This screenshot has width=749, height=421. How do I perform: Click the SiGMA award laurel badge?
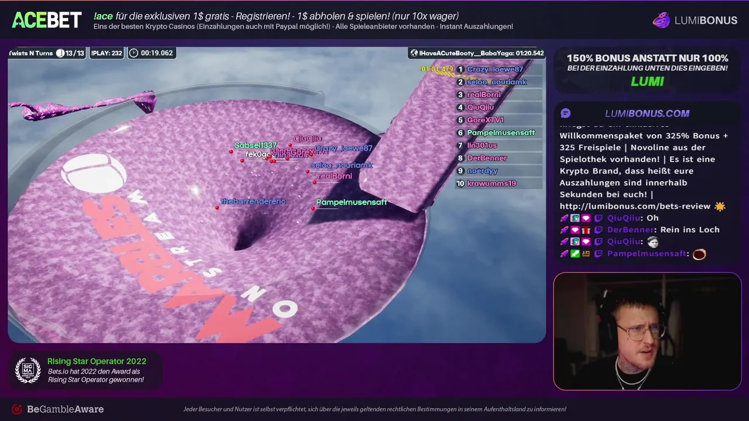pos(28,370)
